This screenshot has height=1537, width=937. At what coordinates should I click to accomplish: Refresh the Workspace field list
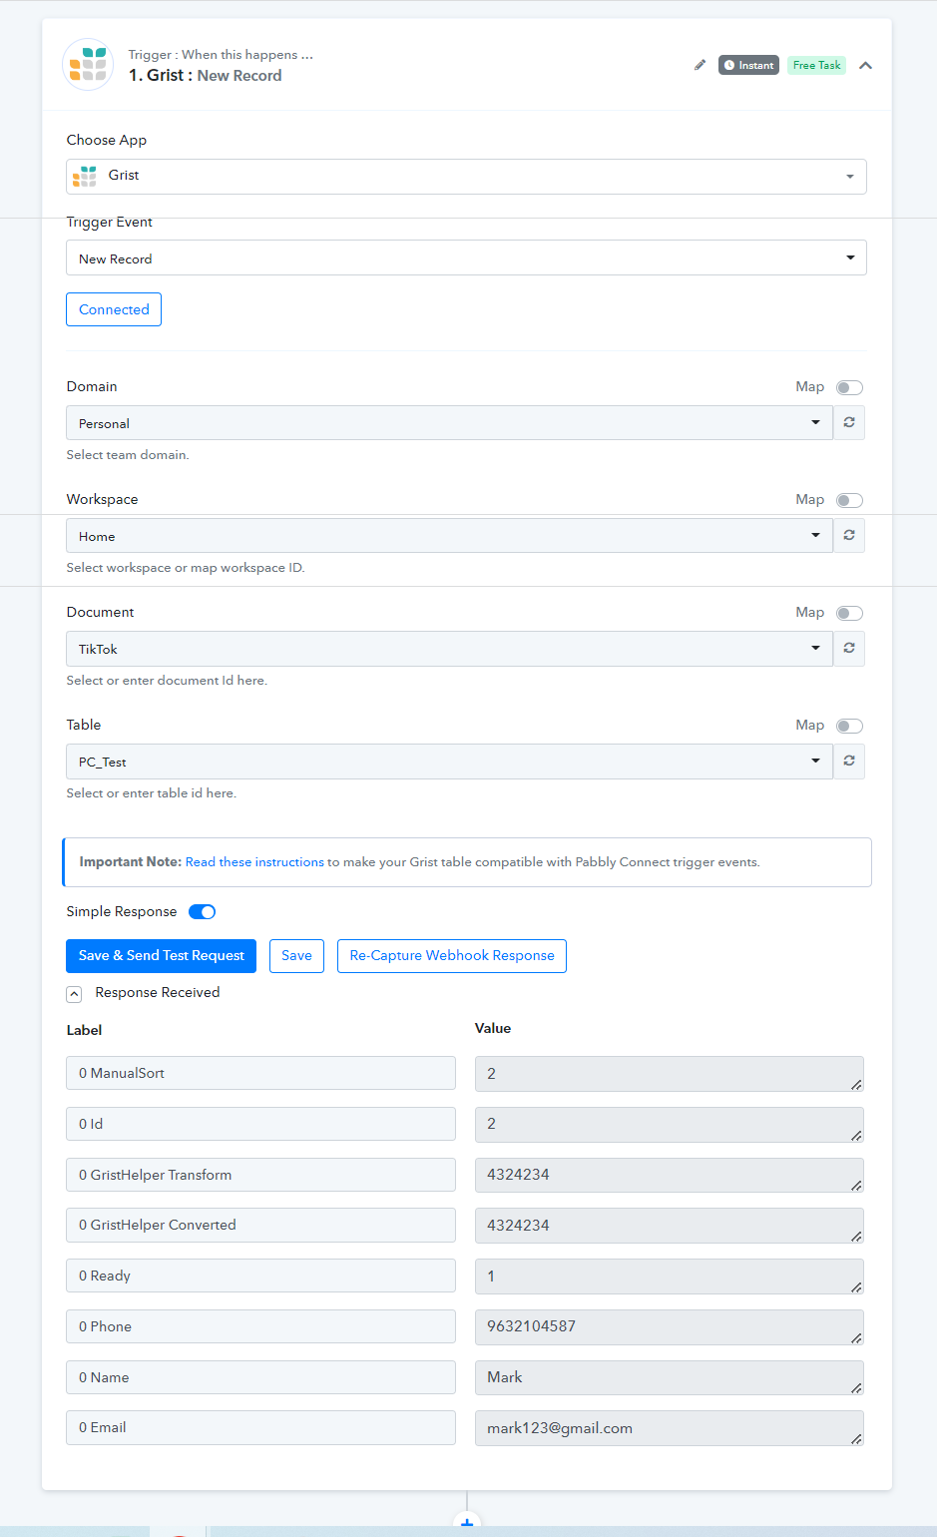click(849, 536)
